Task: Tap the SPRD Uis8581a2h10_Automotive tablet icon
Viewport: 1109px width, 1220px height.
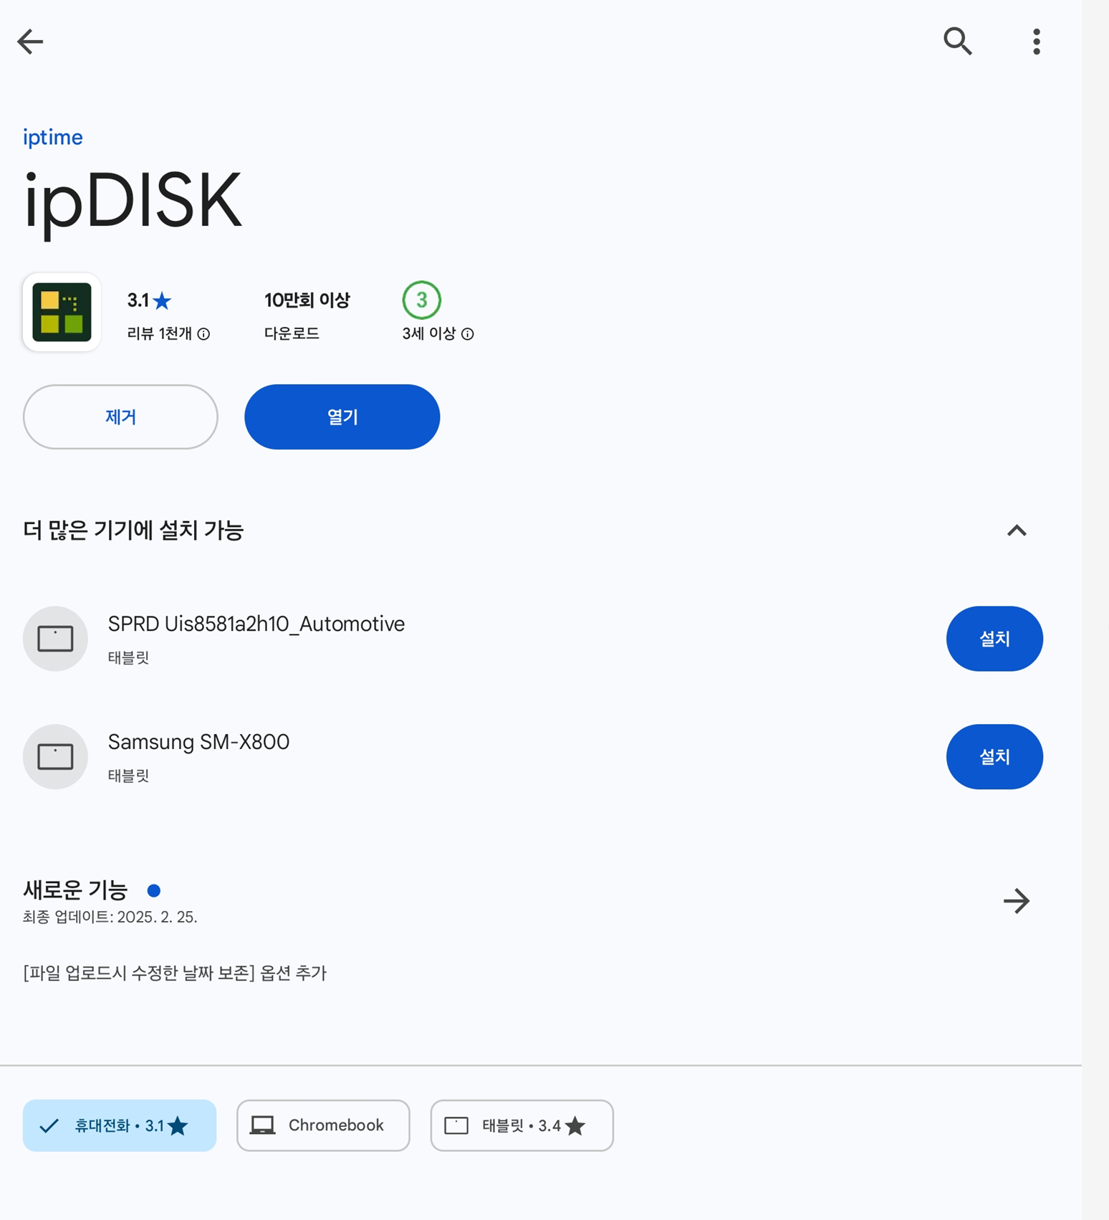Action: (55, 639)
